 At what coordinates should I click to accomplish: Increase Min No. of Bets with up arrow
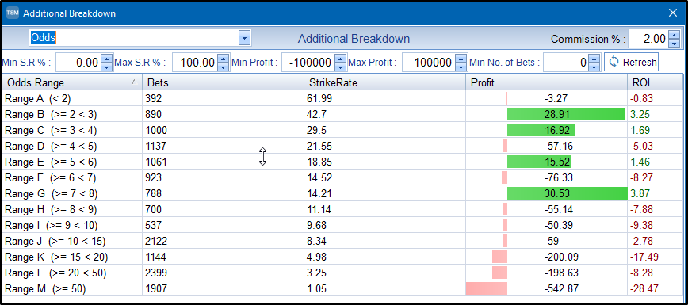[x=594, y=59]
